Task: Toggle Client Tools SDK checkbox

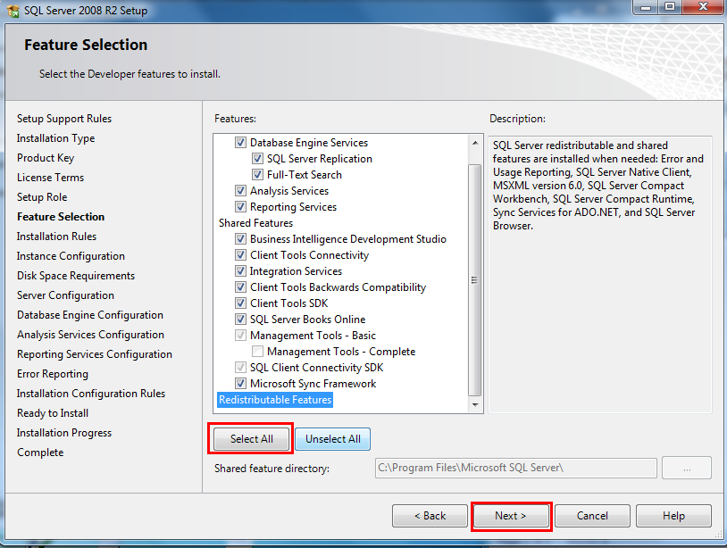Action: point(240,303)
